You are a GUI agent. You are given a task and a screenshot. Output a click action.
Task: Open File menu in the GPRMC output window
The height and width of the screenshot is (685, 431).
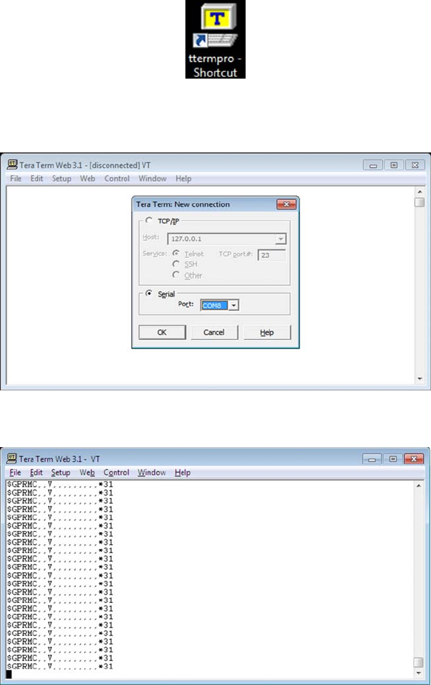click(15, 472)
